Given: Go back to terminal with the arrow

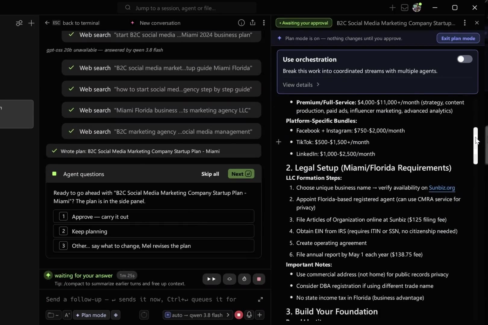Looking at the screenshot, I should coord(47,23).
